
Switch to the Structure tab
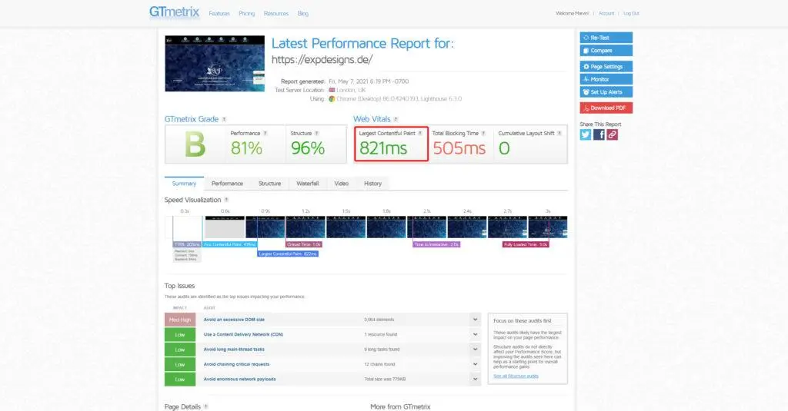pos(269,184)
